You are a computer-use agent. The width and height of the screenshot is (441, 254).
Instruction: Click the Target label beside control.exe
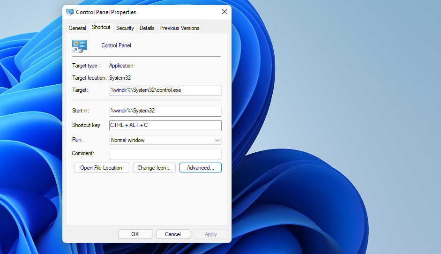point(80,90)
